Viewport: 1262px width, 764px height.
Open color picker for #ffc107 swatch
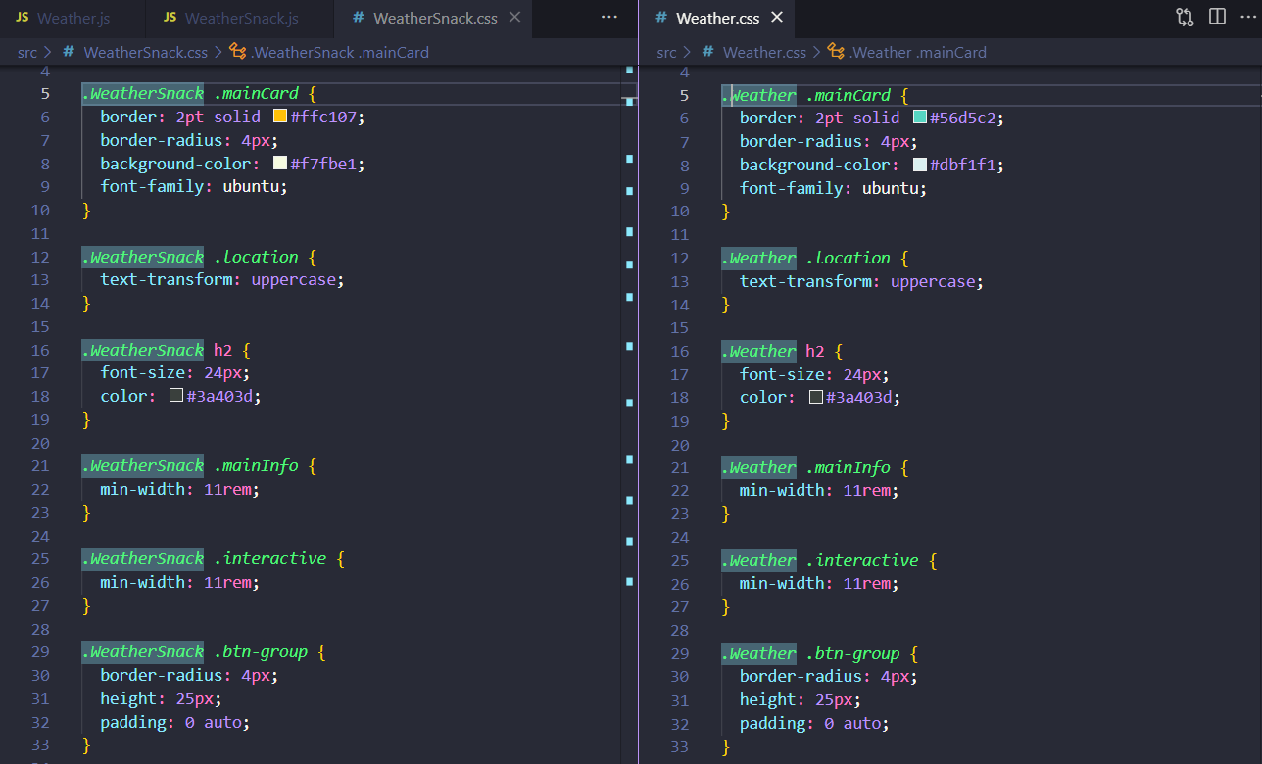pos(279,117)
